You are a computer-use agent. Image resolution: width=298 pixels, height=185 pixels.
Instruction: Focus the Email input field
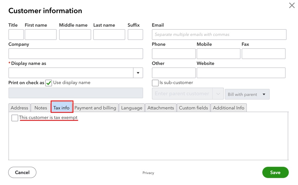coord(219,35)
